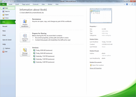Click the Save disk icon in sidebar
The width and height of the screenshot is (136, 97).
click(x=3, y=8)
